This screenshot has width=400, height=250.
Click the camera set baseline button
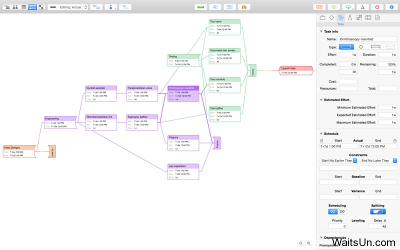pyautogui.click(x=244, y=7)
